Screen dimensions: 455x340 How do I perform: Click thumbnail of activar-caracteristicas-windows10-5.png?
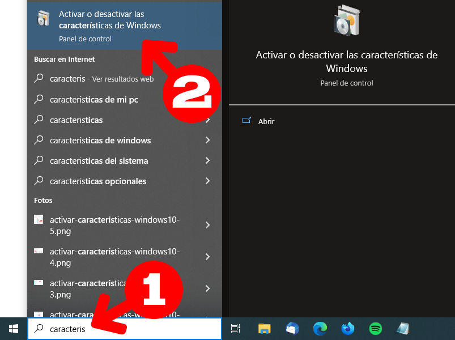point(39,219)
